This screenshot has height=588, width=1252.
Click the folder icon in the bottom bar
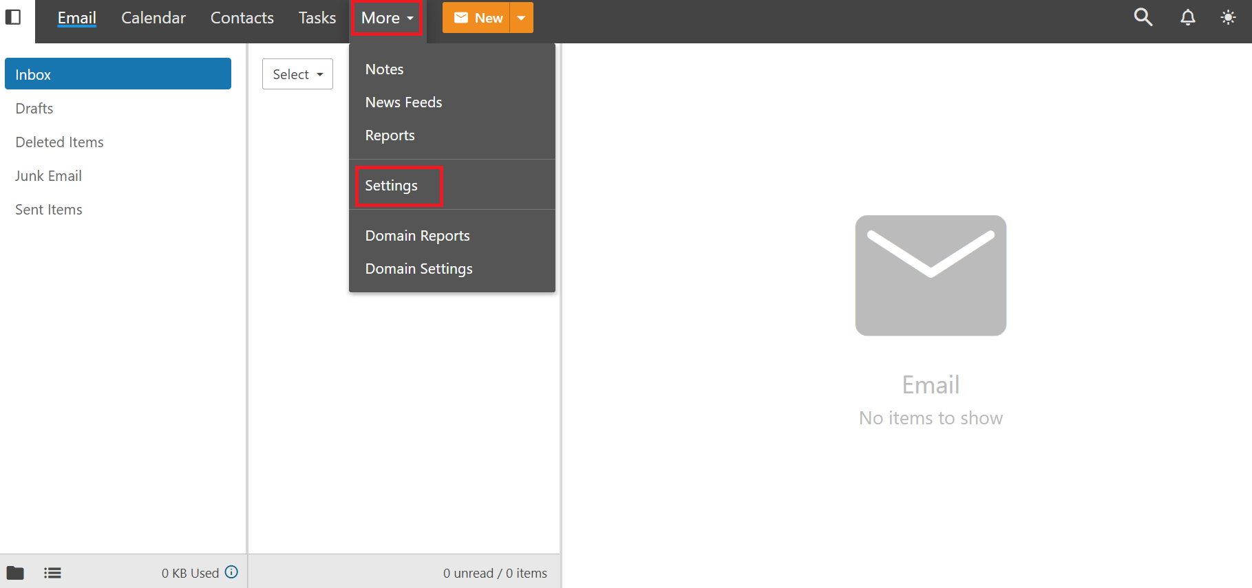point(15,573)
